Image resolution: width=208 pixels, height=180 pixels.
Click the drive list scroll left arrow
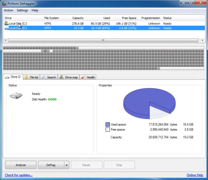point(5,40)
